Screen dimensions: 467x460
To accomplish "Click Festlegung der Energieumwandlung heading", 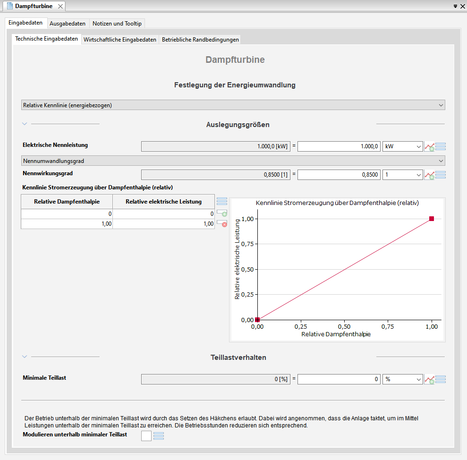I will point(235,85).
